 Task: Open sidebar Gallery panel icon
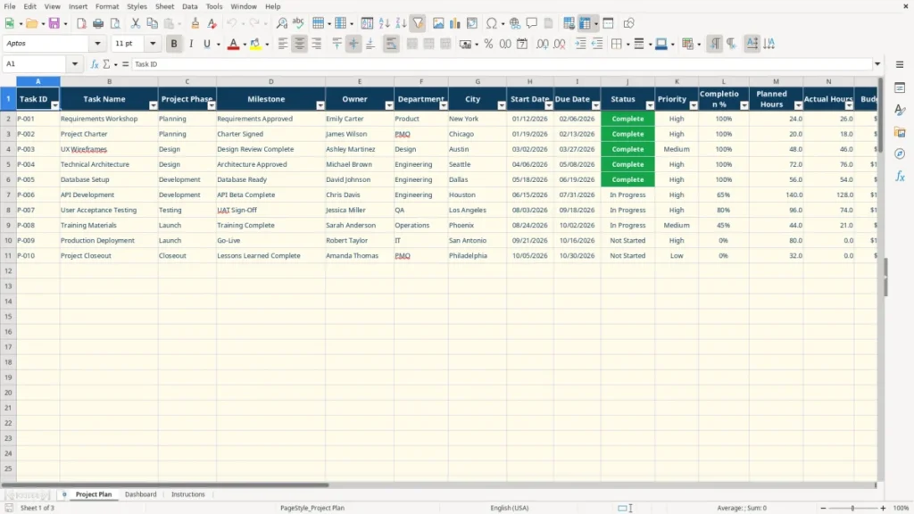900,132
